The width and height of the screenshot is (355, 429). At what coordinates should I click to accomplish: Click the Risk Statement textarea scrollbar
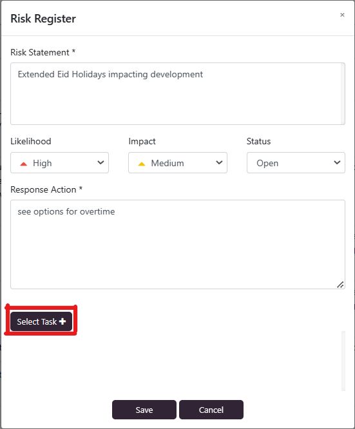[343, 94]
